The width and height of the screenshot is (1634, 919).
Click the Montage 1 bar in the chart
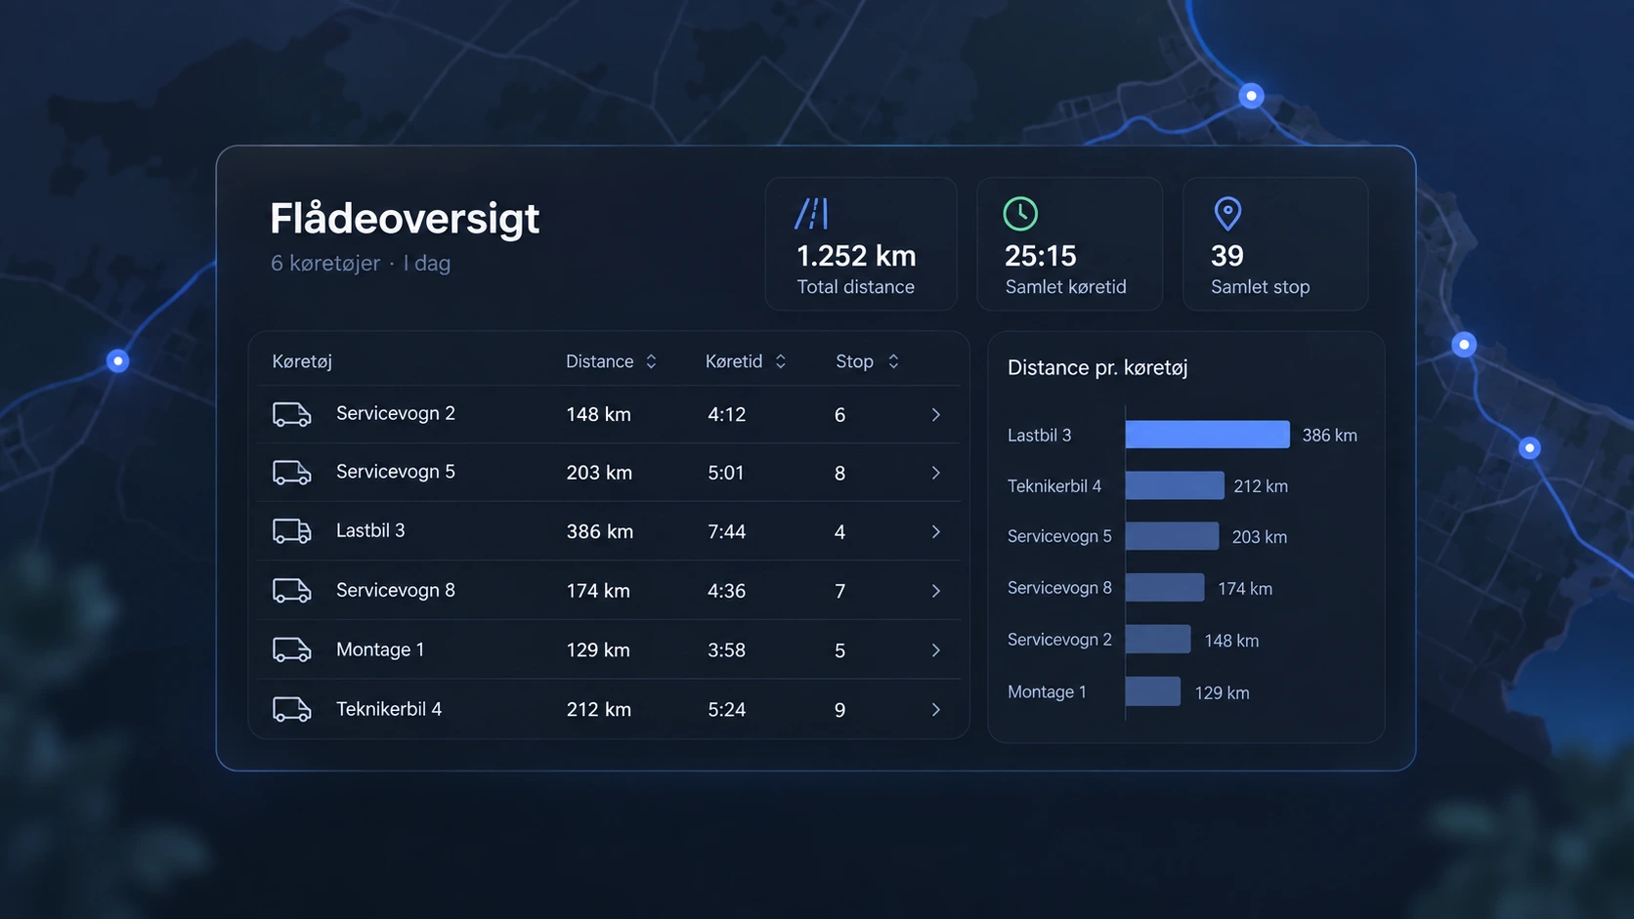[1153, 691]
